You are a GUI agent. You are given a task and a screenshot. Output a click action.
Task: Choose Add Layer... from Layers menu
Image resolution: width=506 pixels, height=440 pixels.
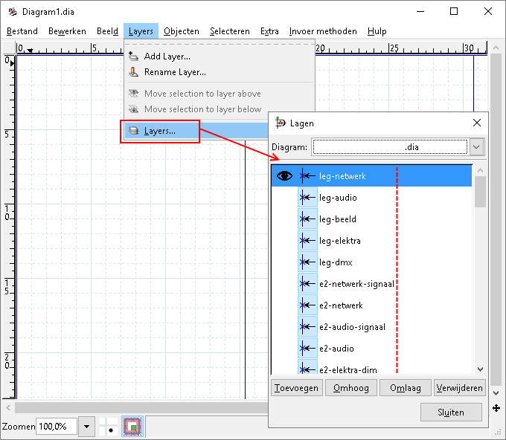click(220, 56)
